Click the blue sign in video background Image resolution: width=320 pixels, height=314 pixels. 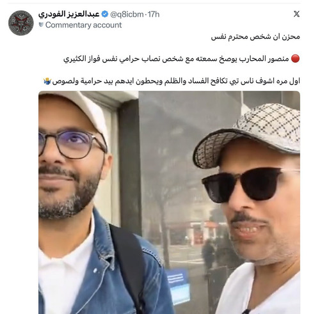point(178,287)
